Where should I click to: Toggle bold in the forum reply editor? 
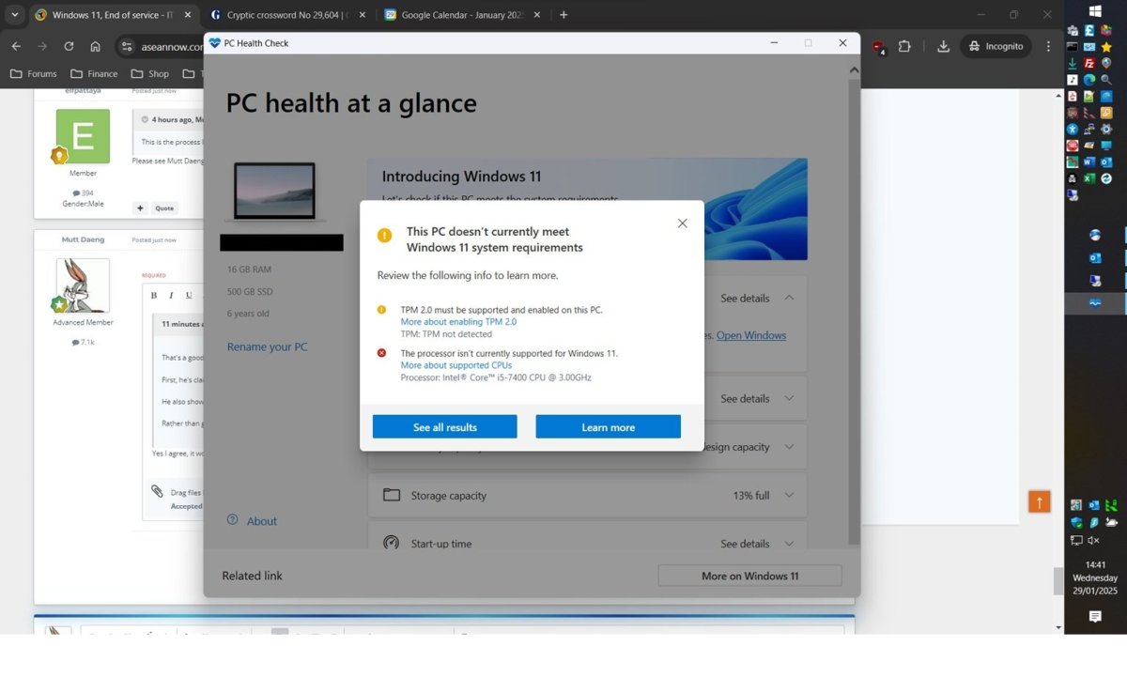tap(155, 295)
